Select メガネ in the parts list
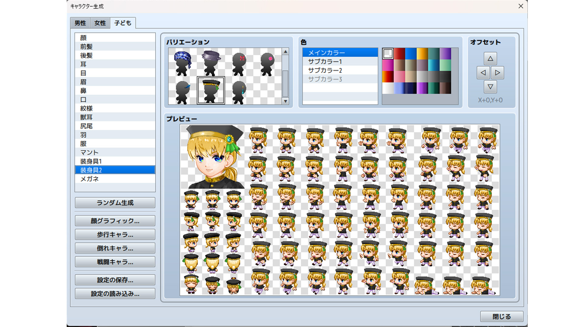The width and height of the screenshot is (582, 327). click(x=89, y=179)
